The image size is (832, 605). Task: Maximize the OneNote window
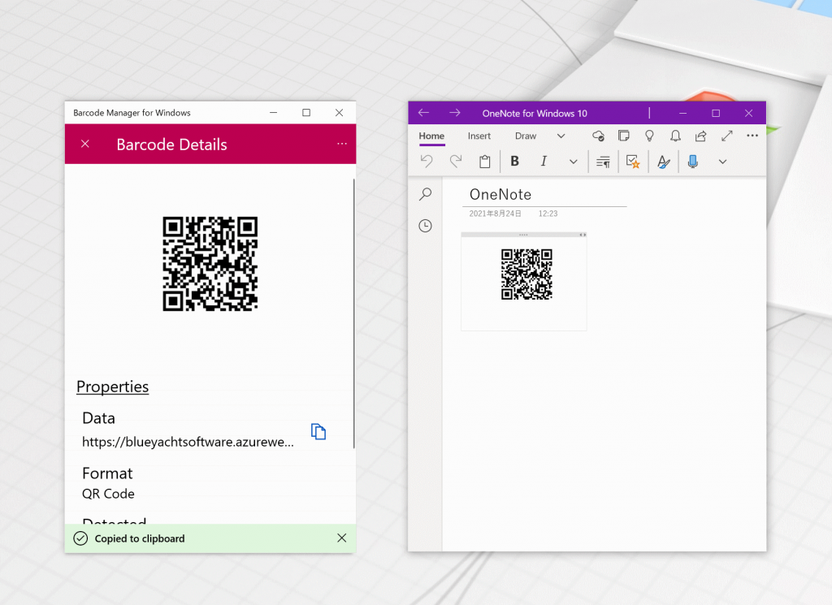coord(716,114)
